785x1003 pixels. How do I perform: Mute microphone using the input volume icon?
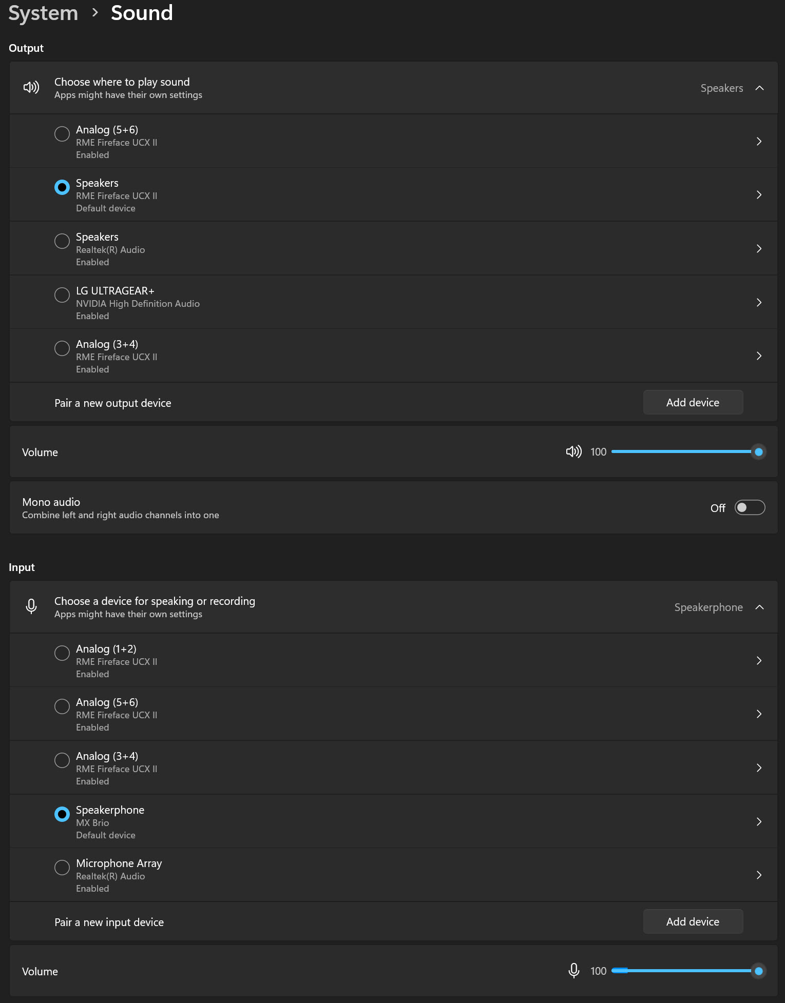pos(573,971)
